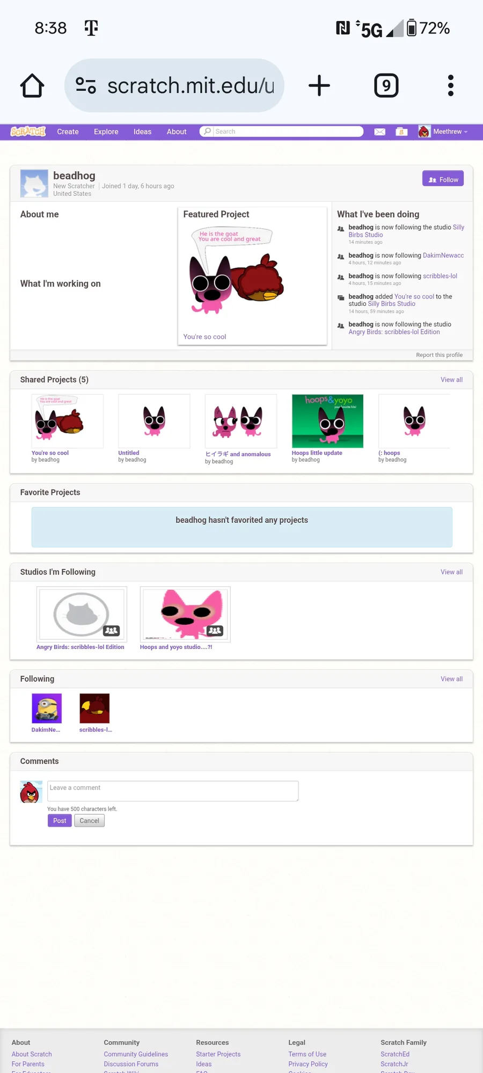Viewport: 483px width, 1073px height.
Task: Open the tab switcher showing 9 tabs
Action: [386, 85]
